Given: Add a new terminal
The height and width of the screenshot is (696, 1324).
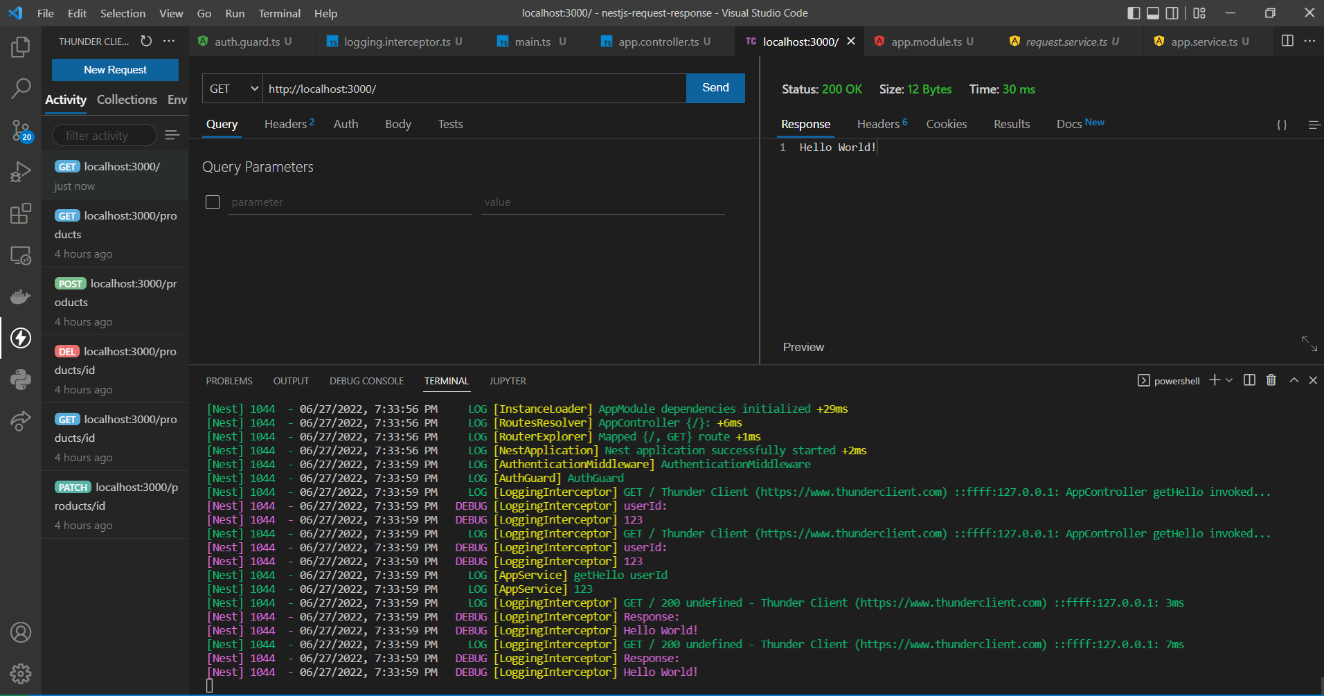Looking at the screenshot, I should (x=1215, y=380).
